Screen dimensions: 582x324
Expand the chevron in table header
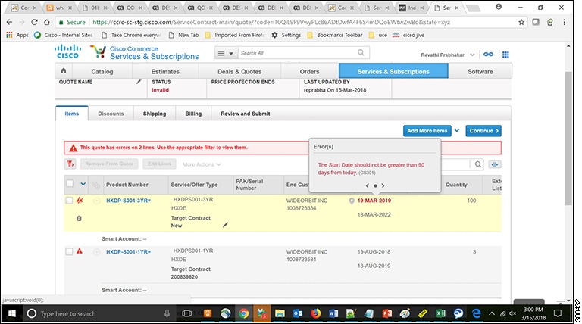83,184
